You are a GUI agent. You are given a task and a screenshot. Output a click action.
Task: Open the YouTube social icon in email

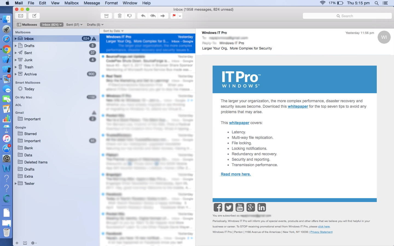pyautogui.click(x=240, y=207)
